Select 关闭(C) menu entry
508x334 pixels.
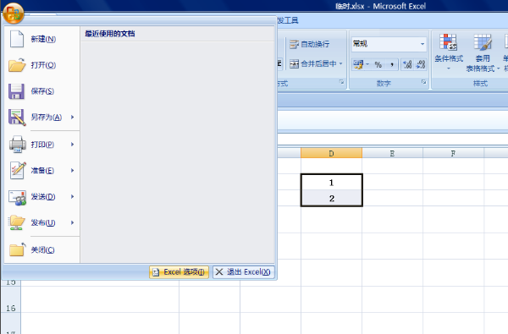[x=41, y=249]
